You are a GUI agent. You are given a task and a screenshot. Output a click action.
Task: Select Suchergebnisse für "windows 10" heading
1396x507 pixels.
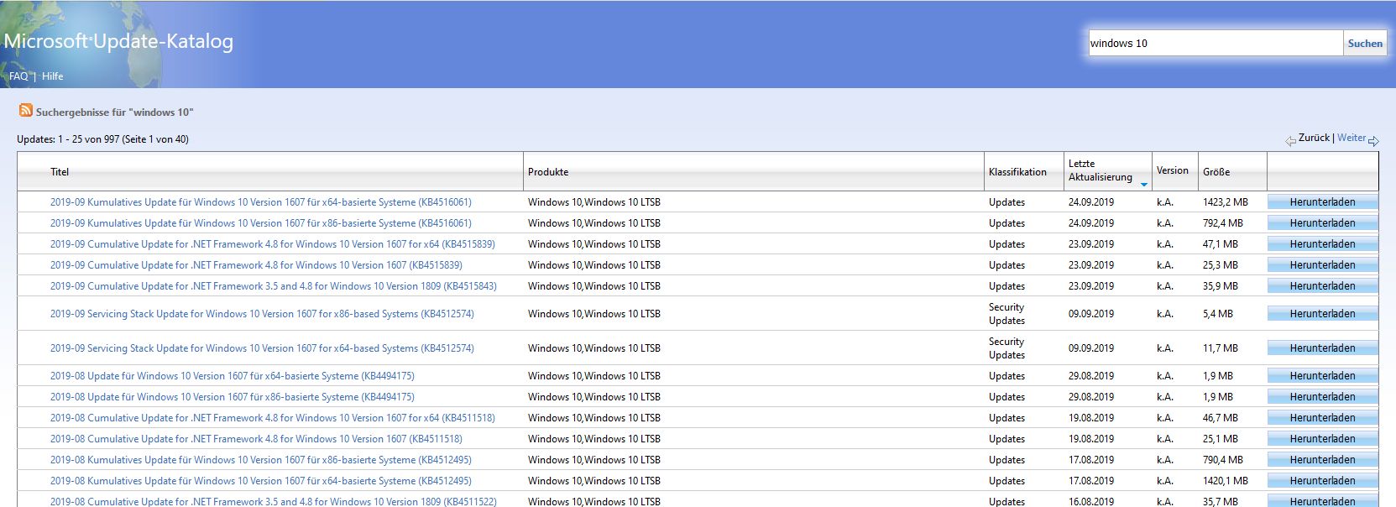(114, 112)
